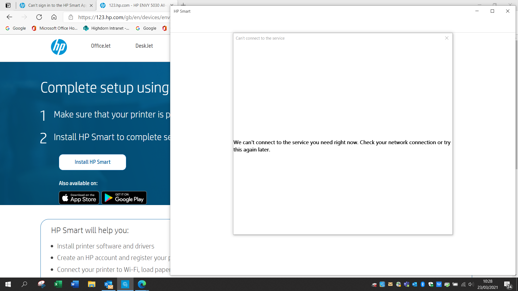Open Outlook from the taskbar
The height and width of the screenshot is (291, 518).
pyautogui.click(x=108, y=284)
